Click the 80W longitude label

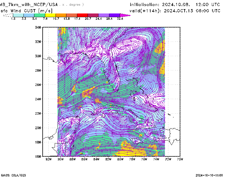pos(120,159)
